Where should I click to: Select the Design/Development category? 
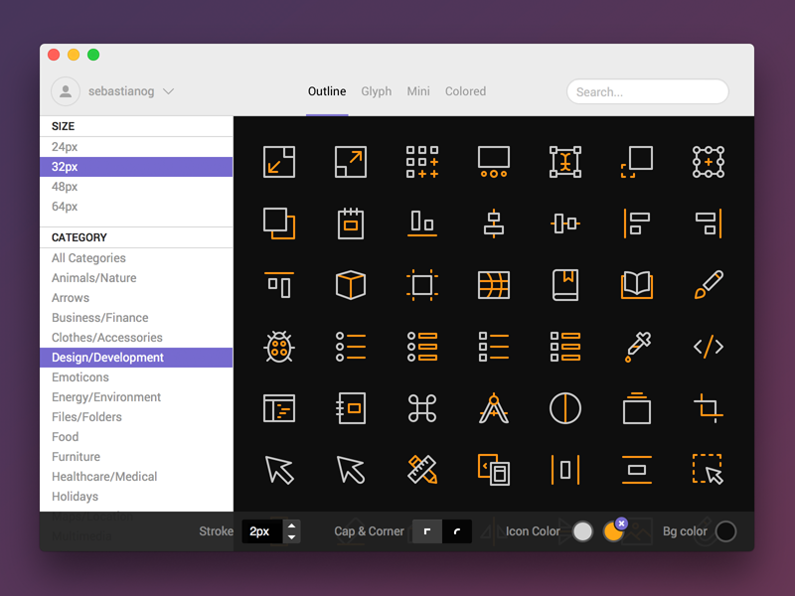point(136,358)
